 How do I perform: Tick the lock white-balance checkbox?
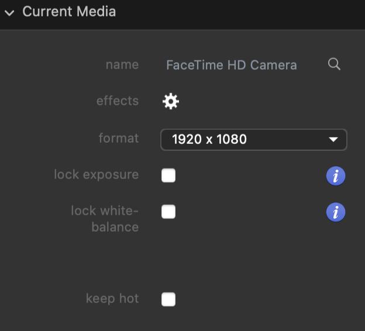[x=168, y=212]
